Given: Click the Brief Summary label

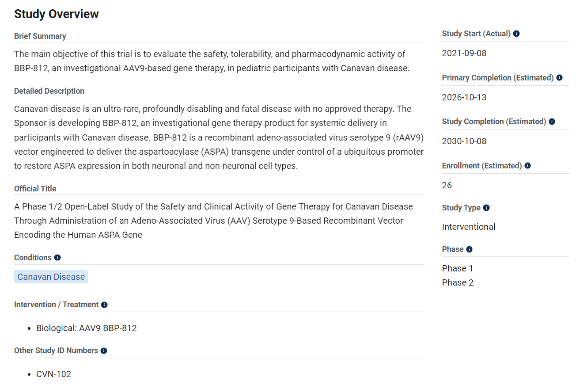Looking at the screenshot, I should tap(40, 36).
